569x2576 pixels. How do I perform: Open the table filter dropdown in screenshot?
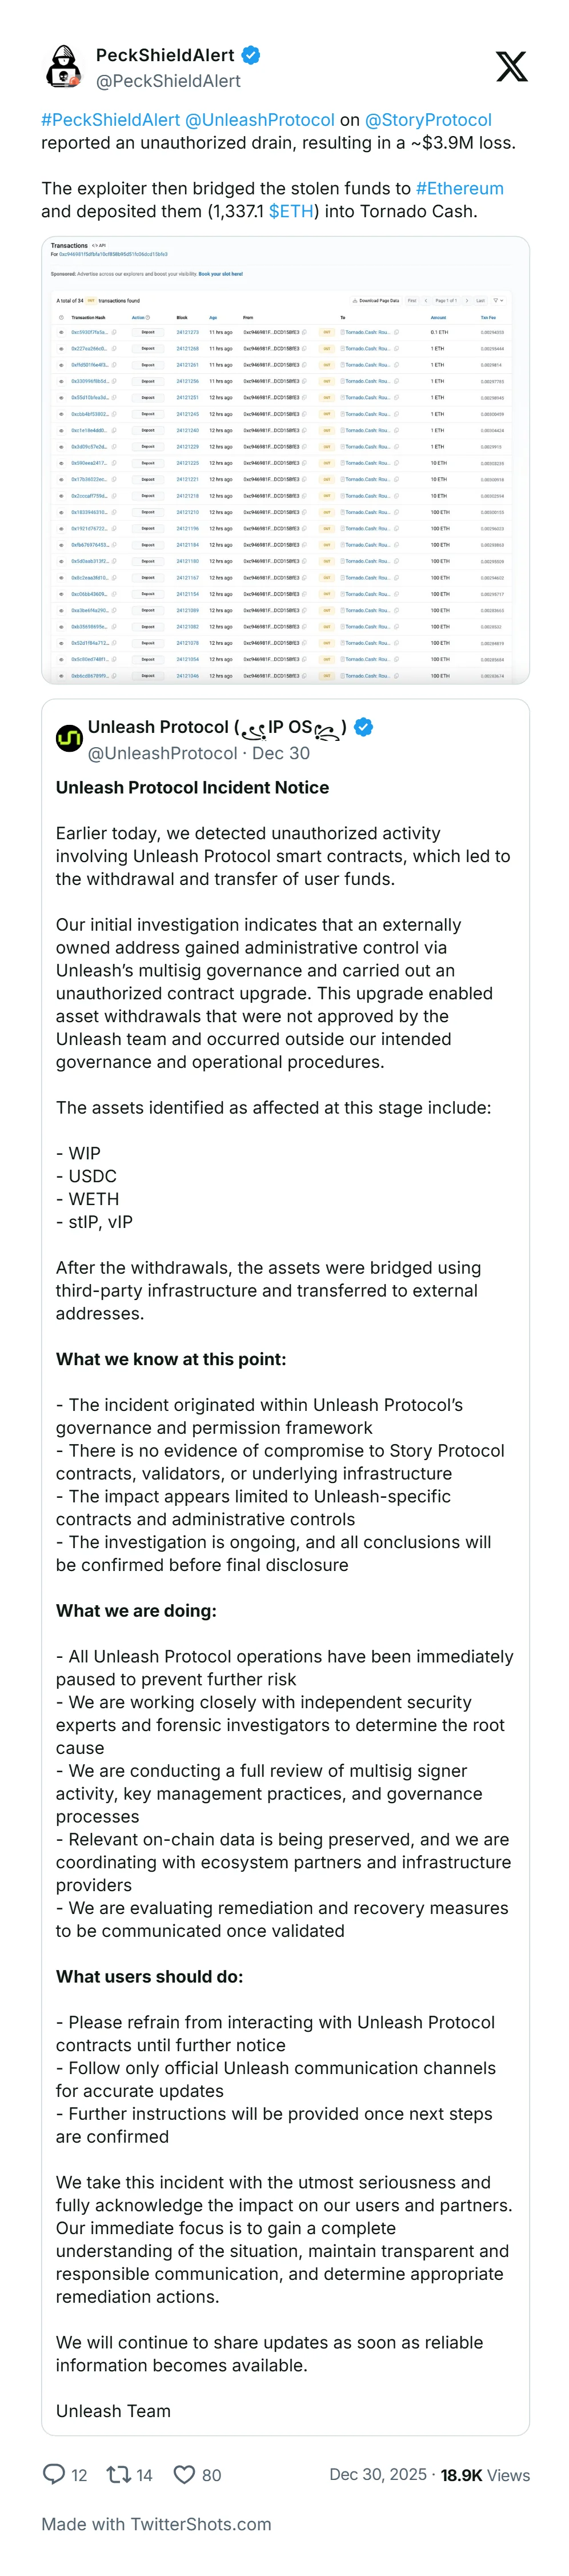(498, 300)
